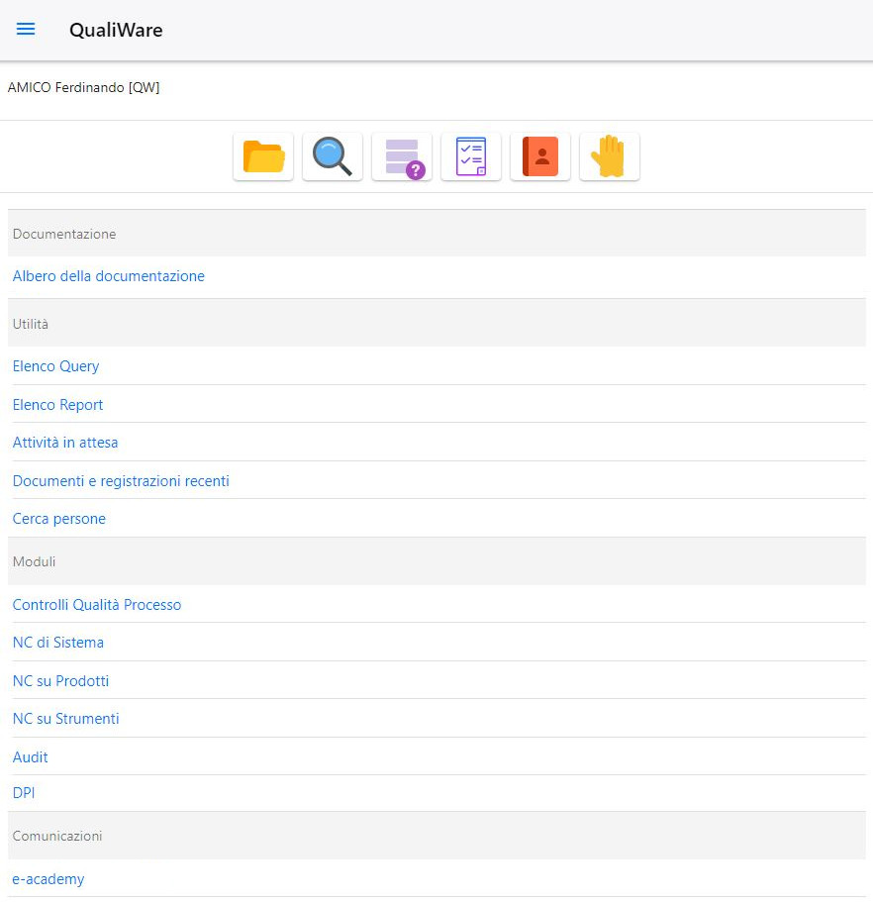The width and height of the screenshot is (873, 902).
Task: Click the yellow raised hand icon
Action: point(610,156)
